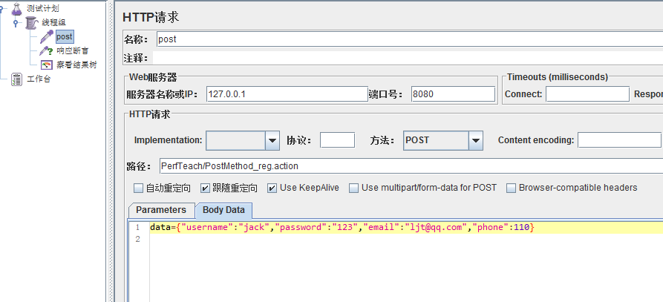The image size is (663, 302).
Task: Enable the 自动重定向 checkbox
Action: tap(138, 188)
